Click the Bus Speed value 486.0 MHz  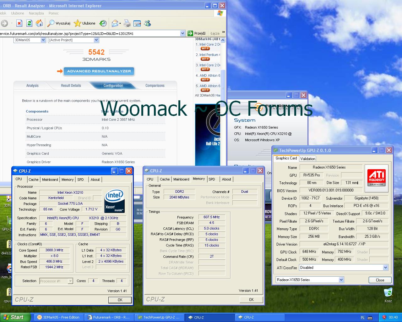[55, 262]
